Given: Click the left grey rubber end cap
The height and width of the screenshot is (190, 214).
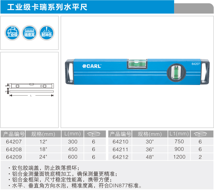Looking at the screenshot, I should 70,72.
